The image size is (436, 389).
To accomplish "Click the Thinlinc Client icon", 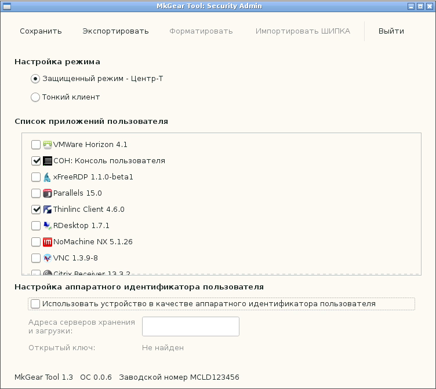I will [x=48, y=210].
